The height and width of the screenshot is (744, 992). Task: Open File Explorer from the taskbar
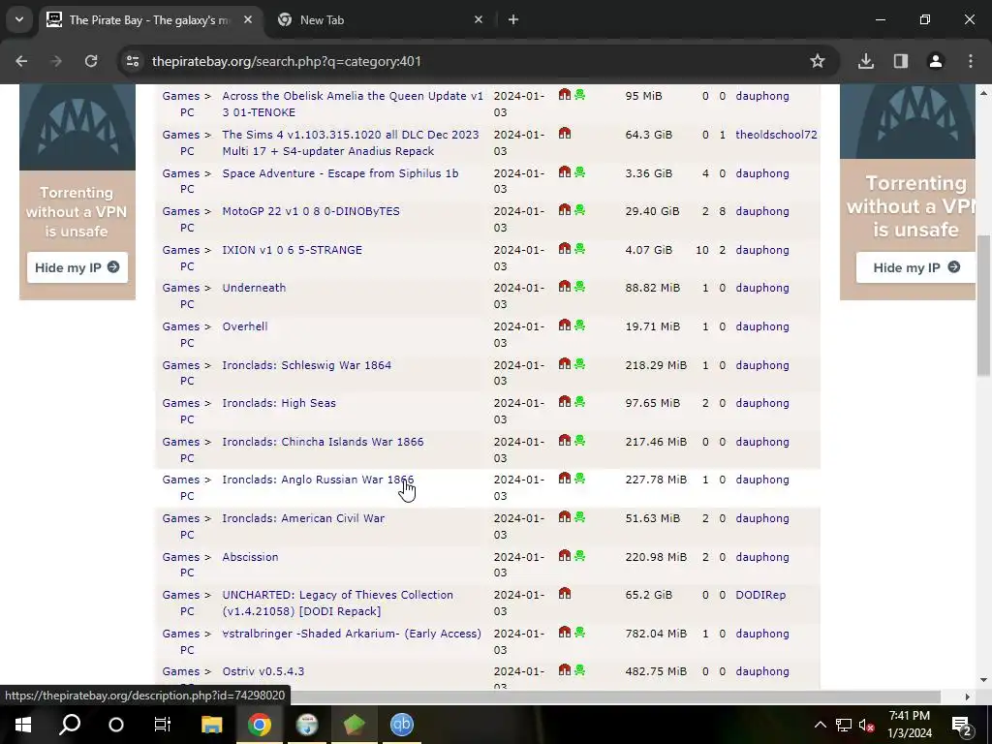click(212, 725)
